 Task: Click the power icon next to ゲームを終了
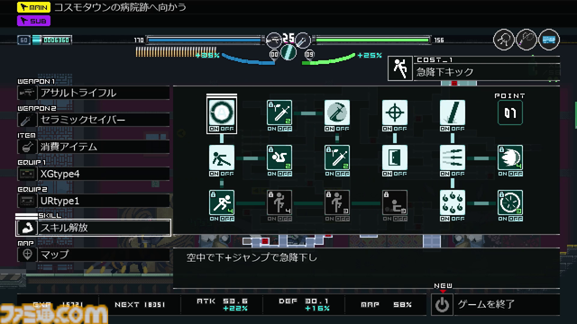pos(442,304)
